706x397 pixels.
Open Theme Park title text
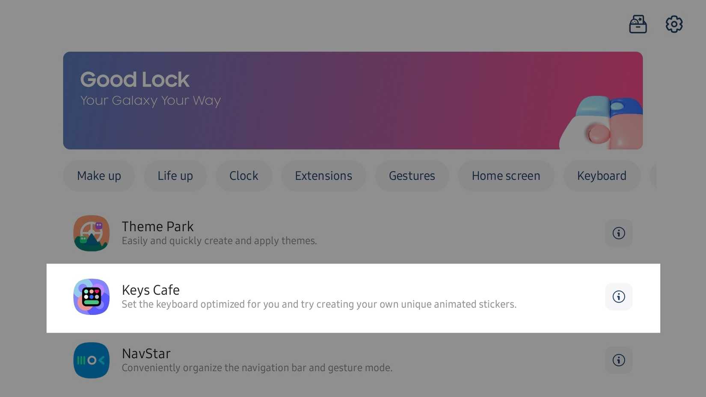[x=157, y=226]
